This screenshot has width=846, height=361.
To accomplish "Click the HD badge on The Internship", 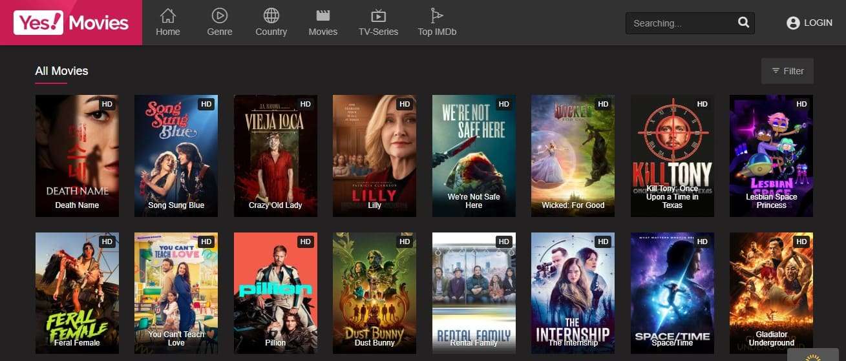I will [x=603, y=242].
